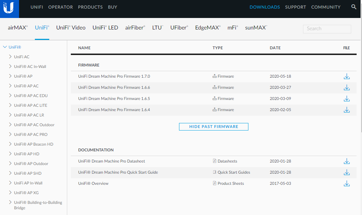The image size is (362, 215).
Task: Open the search magnifier icon
Action: point(354,7)
